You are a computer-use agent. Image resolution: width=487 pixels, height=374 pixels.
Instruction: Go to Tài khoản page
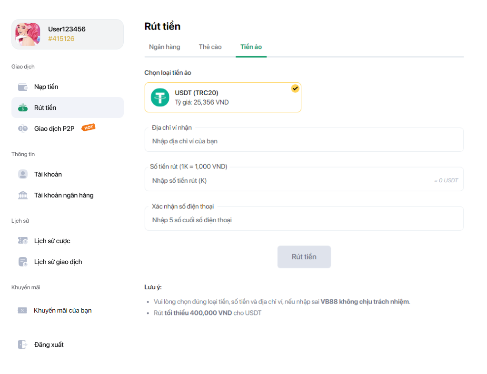coord(68,174)
